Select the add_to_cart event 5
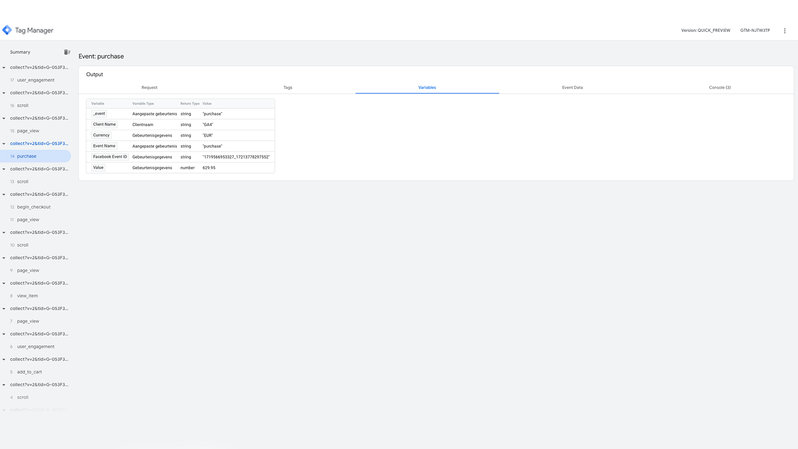 click(x=29, y=372)
